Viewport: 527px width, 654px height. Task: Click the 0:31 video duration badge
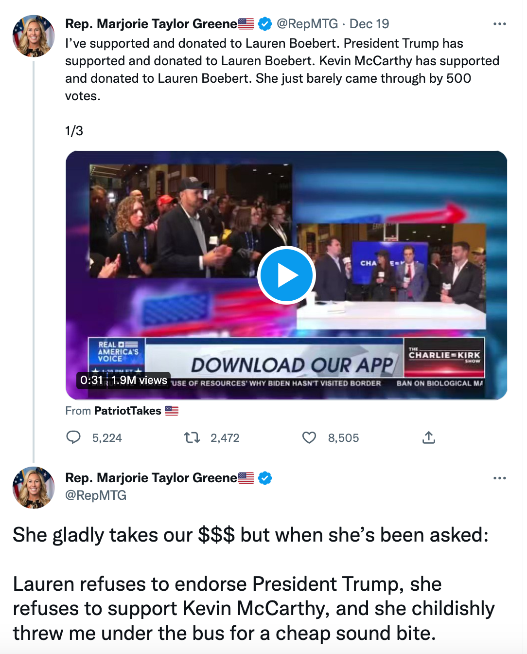tap(92, 380)
